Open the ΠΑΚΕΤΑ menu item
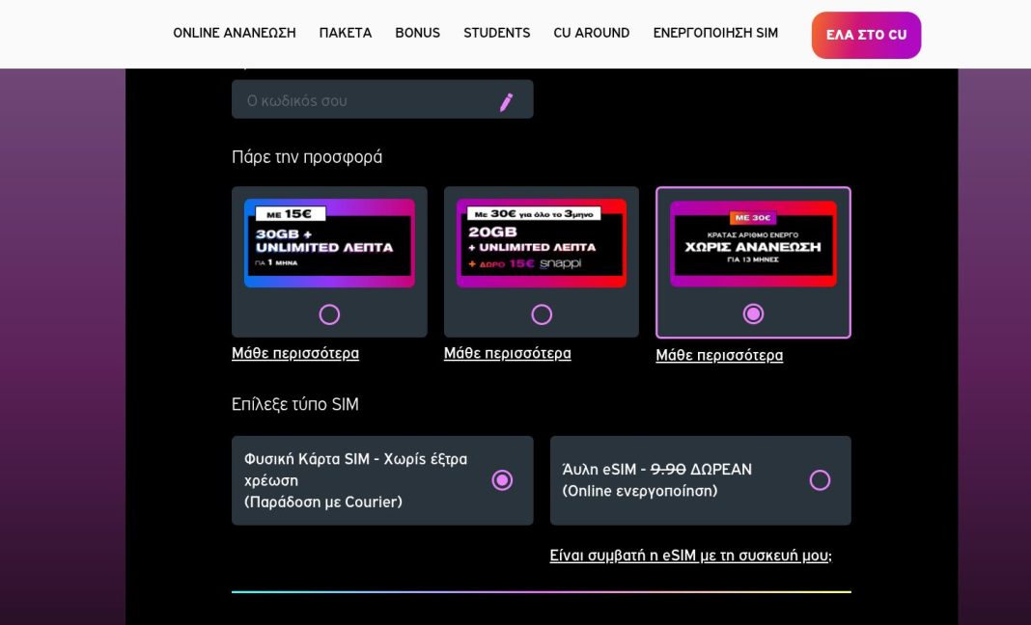The image size is (1031, 625). click(x=346, y=33)
